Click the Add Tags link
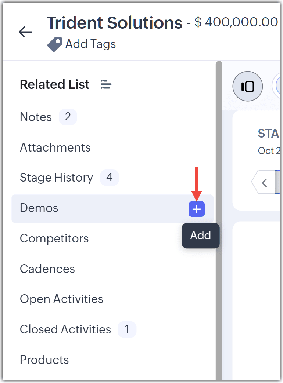Viewport: 283px width, 383px height. point(90,44)
